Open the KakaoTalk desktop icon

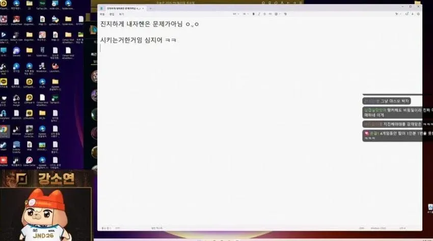tap(4, 83)
